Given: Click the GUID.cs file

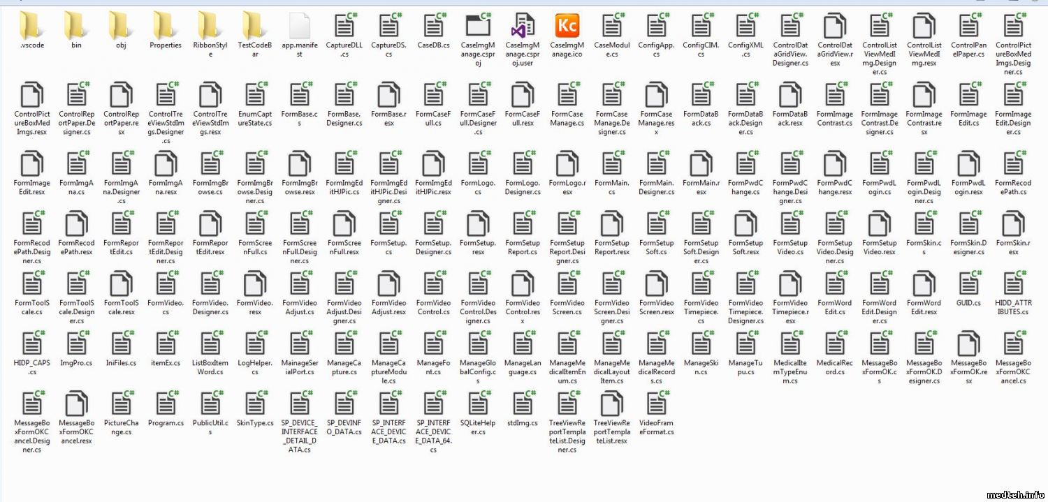Looking at the screenshot, I should coord(969,284).
